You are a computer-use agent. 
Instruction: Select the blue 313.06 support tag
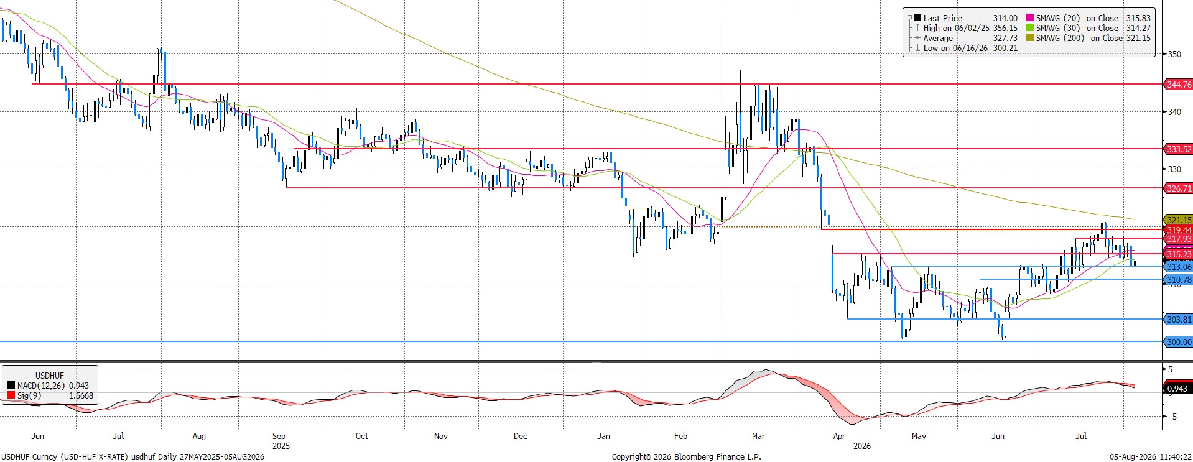point(1177,267)
